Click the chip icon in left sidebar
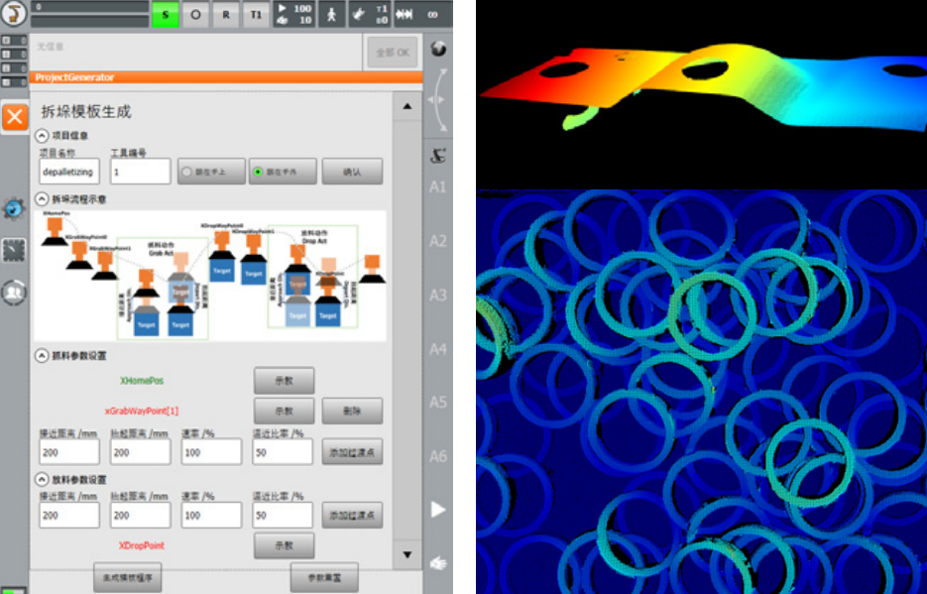 click(x=14, y=251)
